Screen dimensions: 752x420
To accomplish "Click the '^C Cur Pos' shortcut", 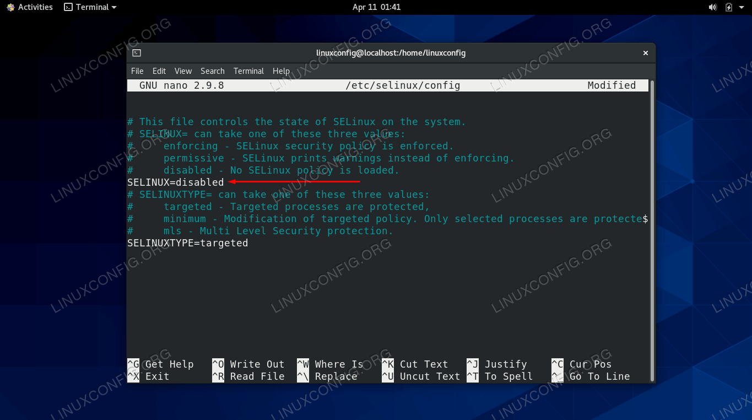I will 582,364.
